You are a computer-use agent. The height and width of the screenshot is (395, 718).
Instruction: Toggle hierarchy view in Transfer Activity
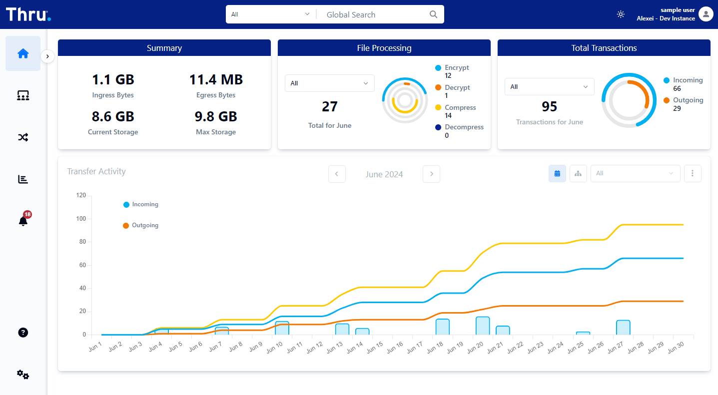click(x=578, y=173)
